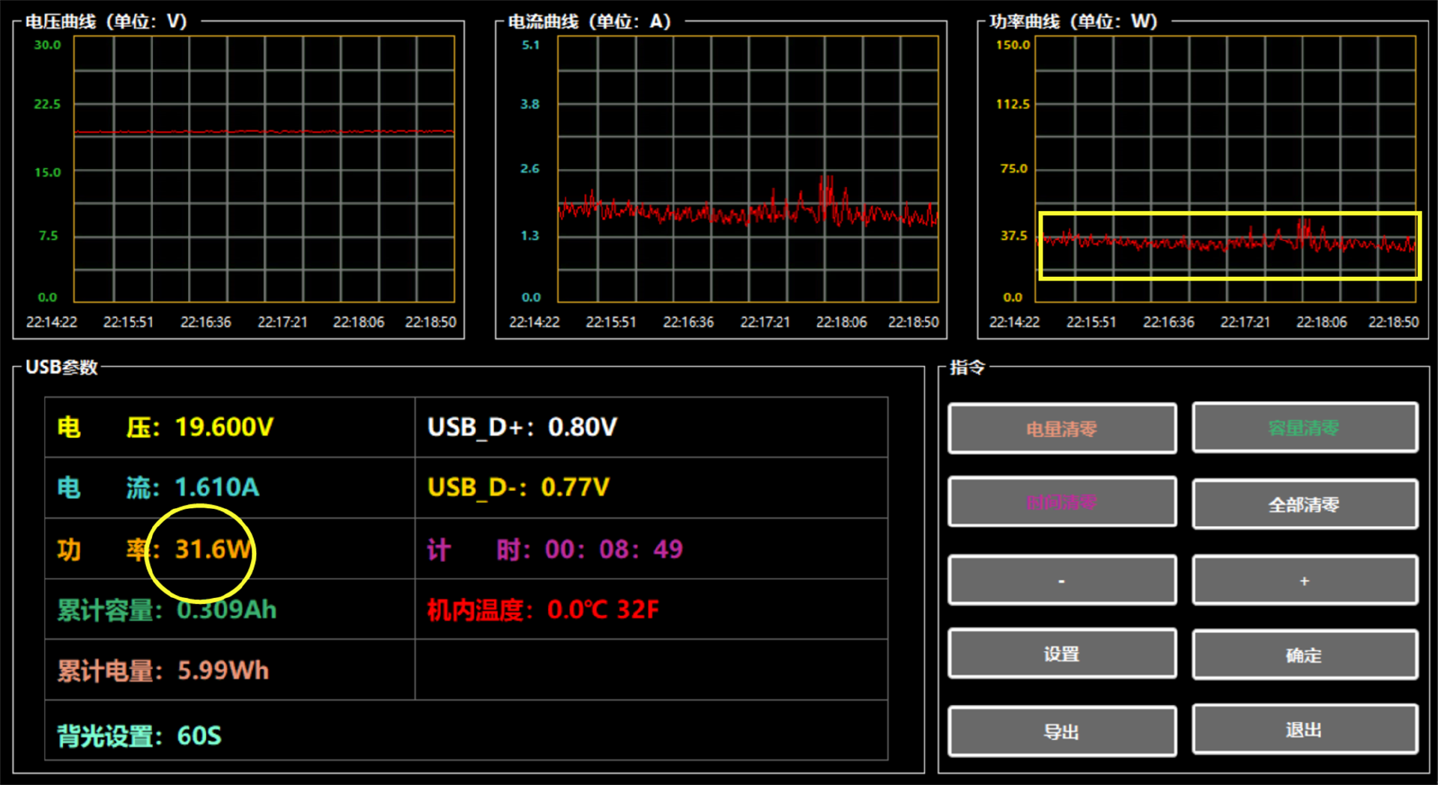Click the USB_D+ value 0.80V

pos(583,427)
